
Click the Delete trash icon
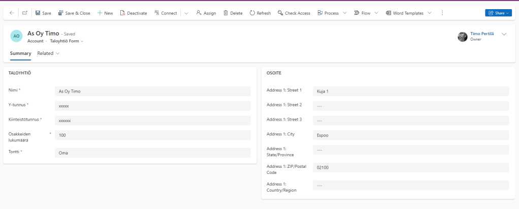233,13
